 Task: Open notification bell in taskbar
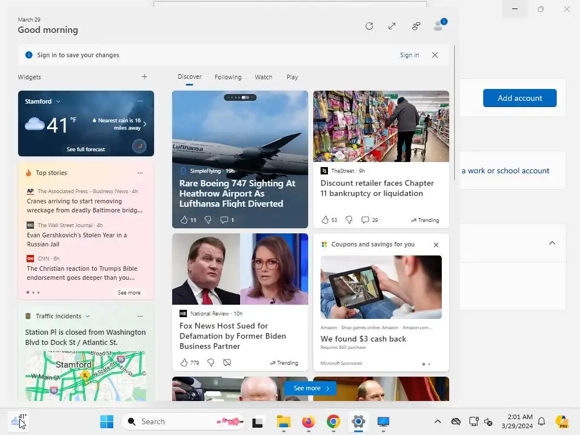pos(541,421)
